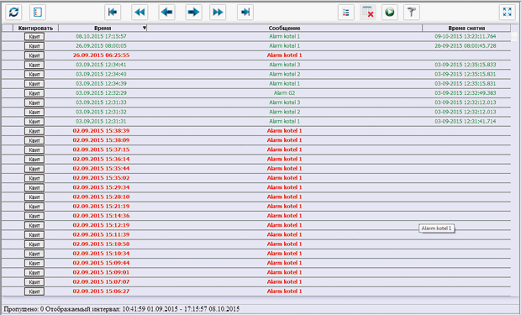
Task: Go back one step with left arrow
Action: point(166,13)
